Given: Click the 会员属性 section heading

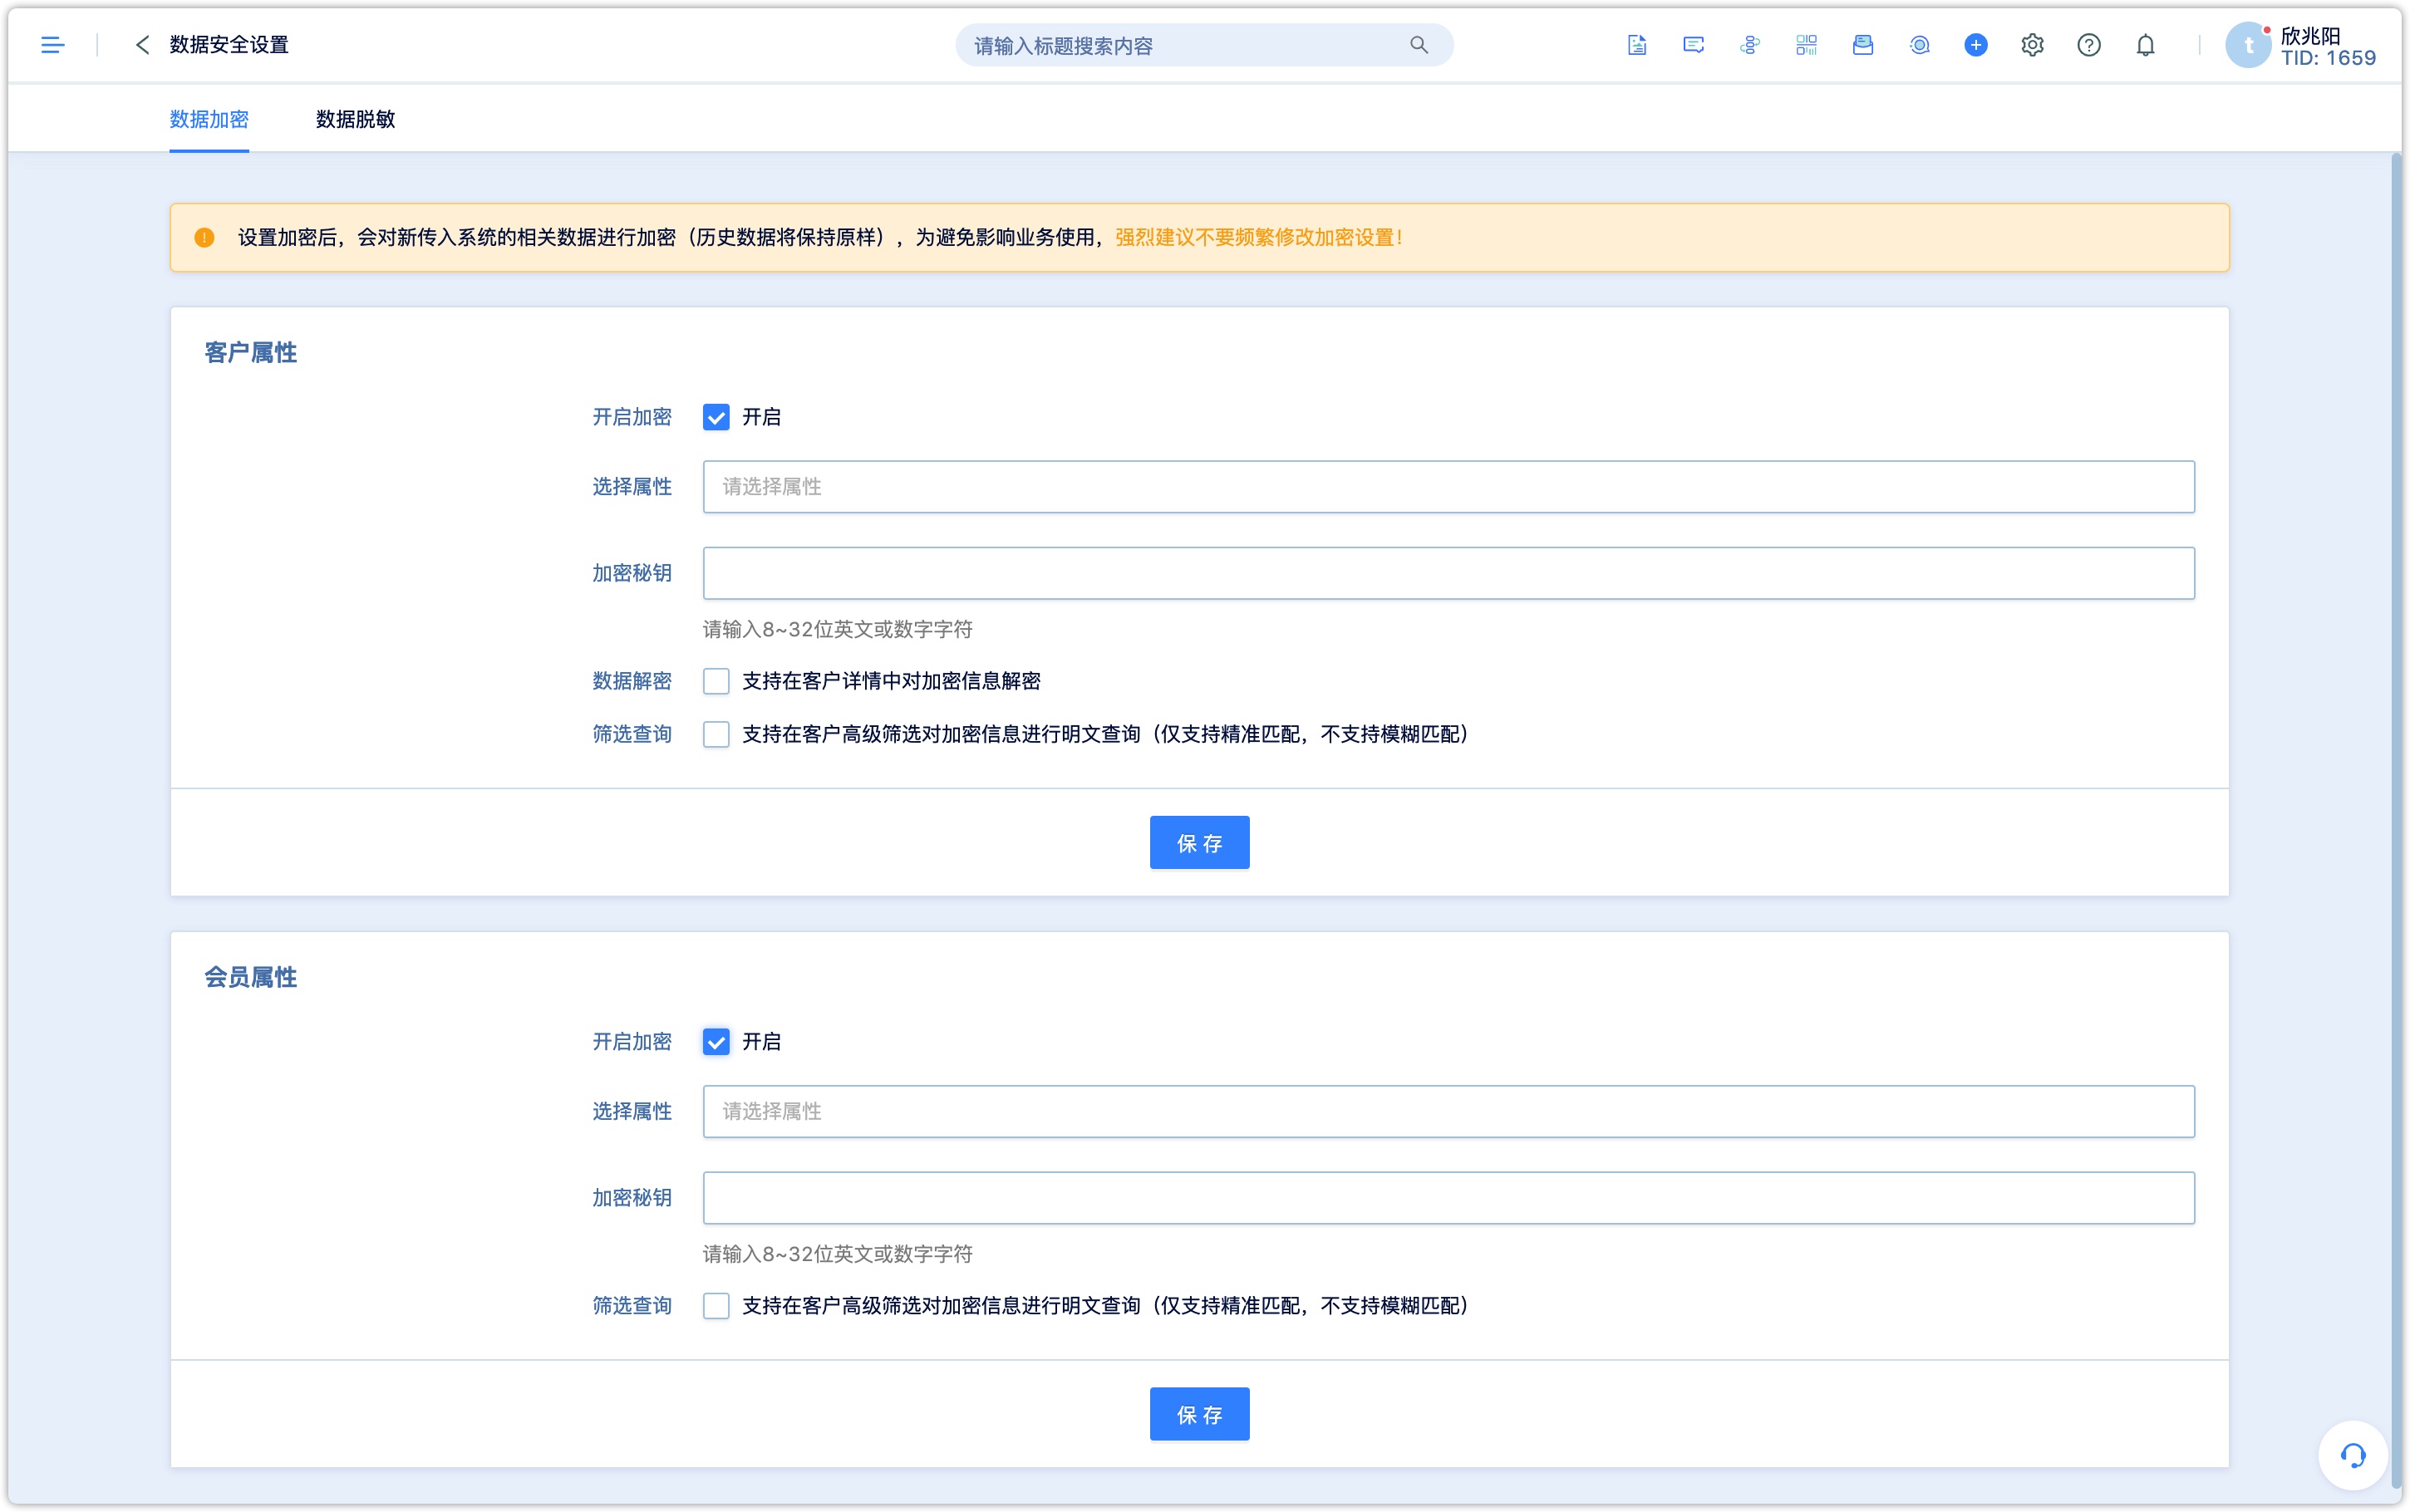Looking at the screenshot, I should (x=250, y=977).
